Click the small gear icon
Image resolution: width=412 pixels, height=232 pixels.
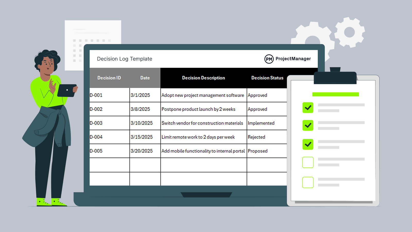tap(349, 32)
